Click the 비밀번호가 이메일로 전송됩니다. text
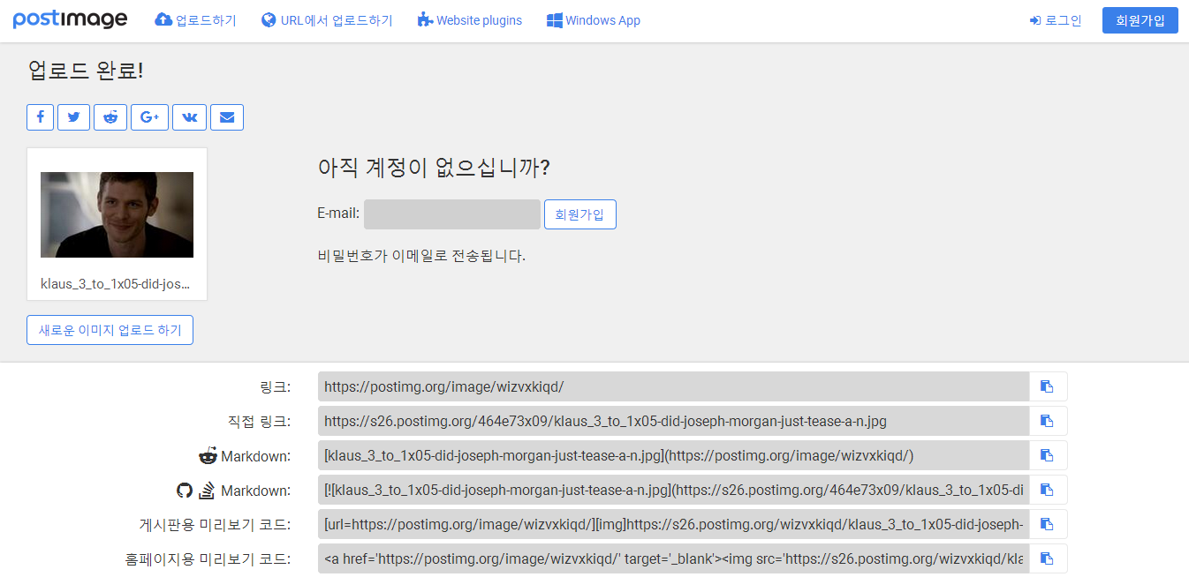Screen dimensions: 1189x577 click(x=421, y=257)
